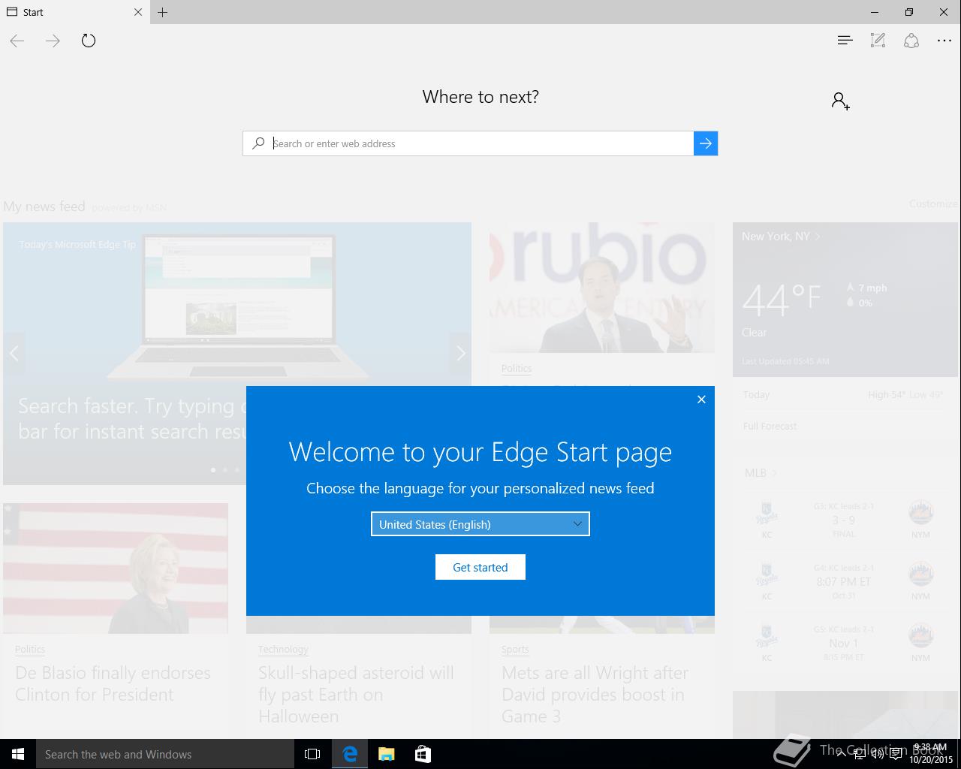Click the Get started button
The height and width of the screenshot is (769, 961).
click(480, 567)
